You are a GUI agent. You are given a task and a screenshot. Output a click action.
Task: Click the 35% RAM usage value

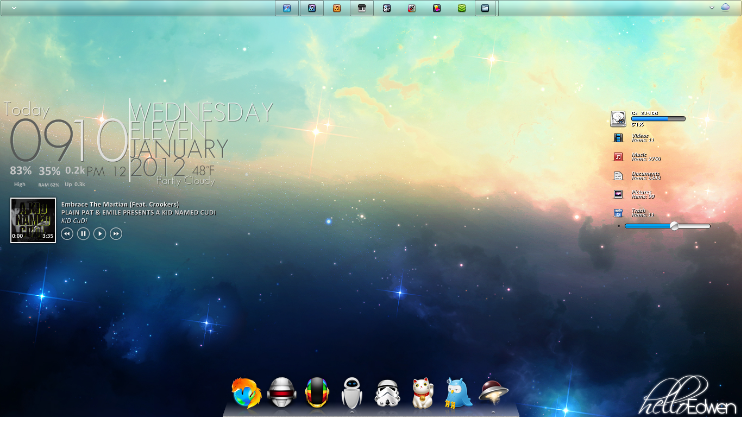(x=49, y=171)
